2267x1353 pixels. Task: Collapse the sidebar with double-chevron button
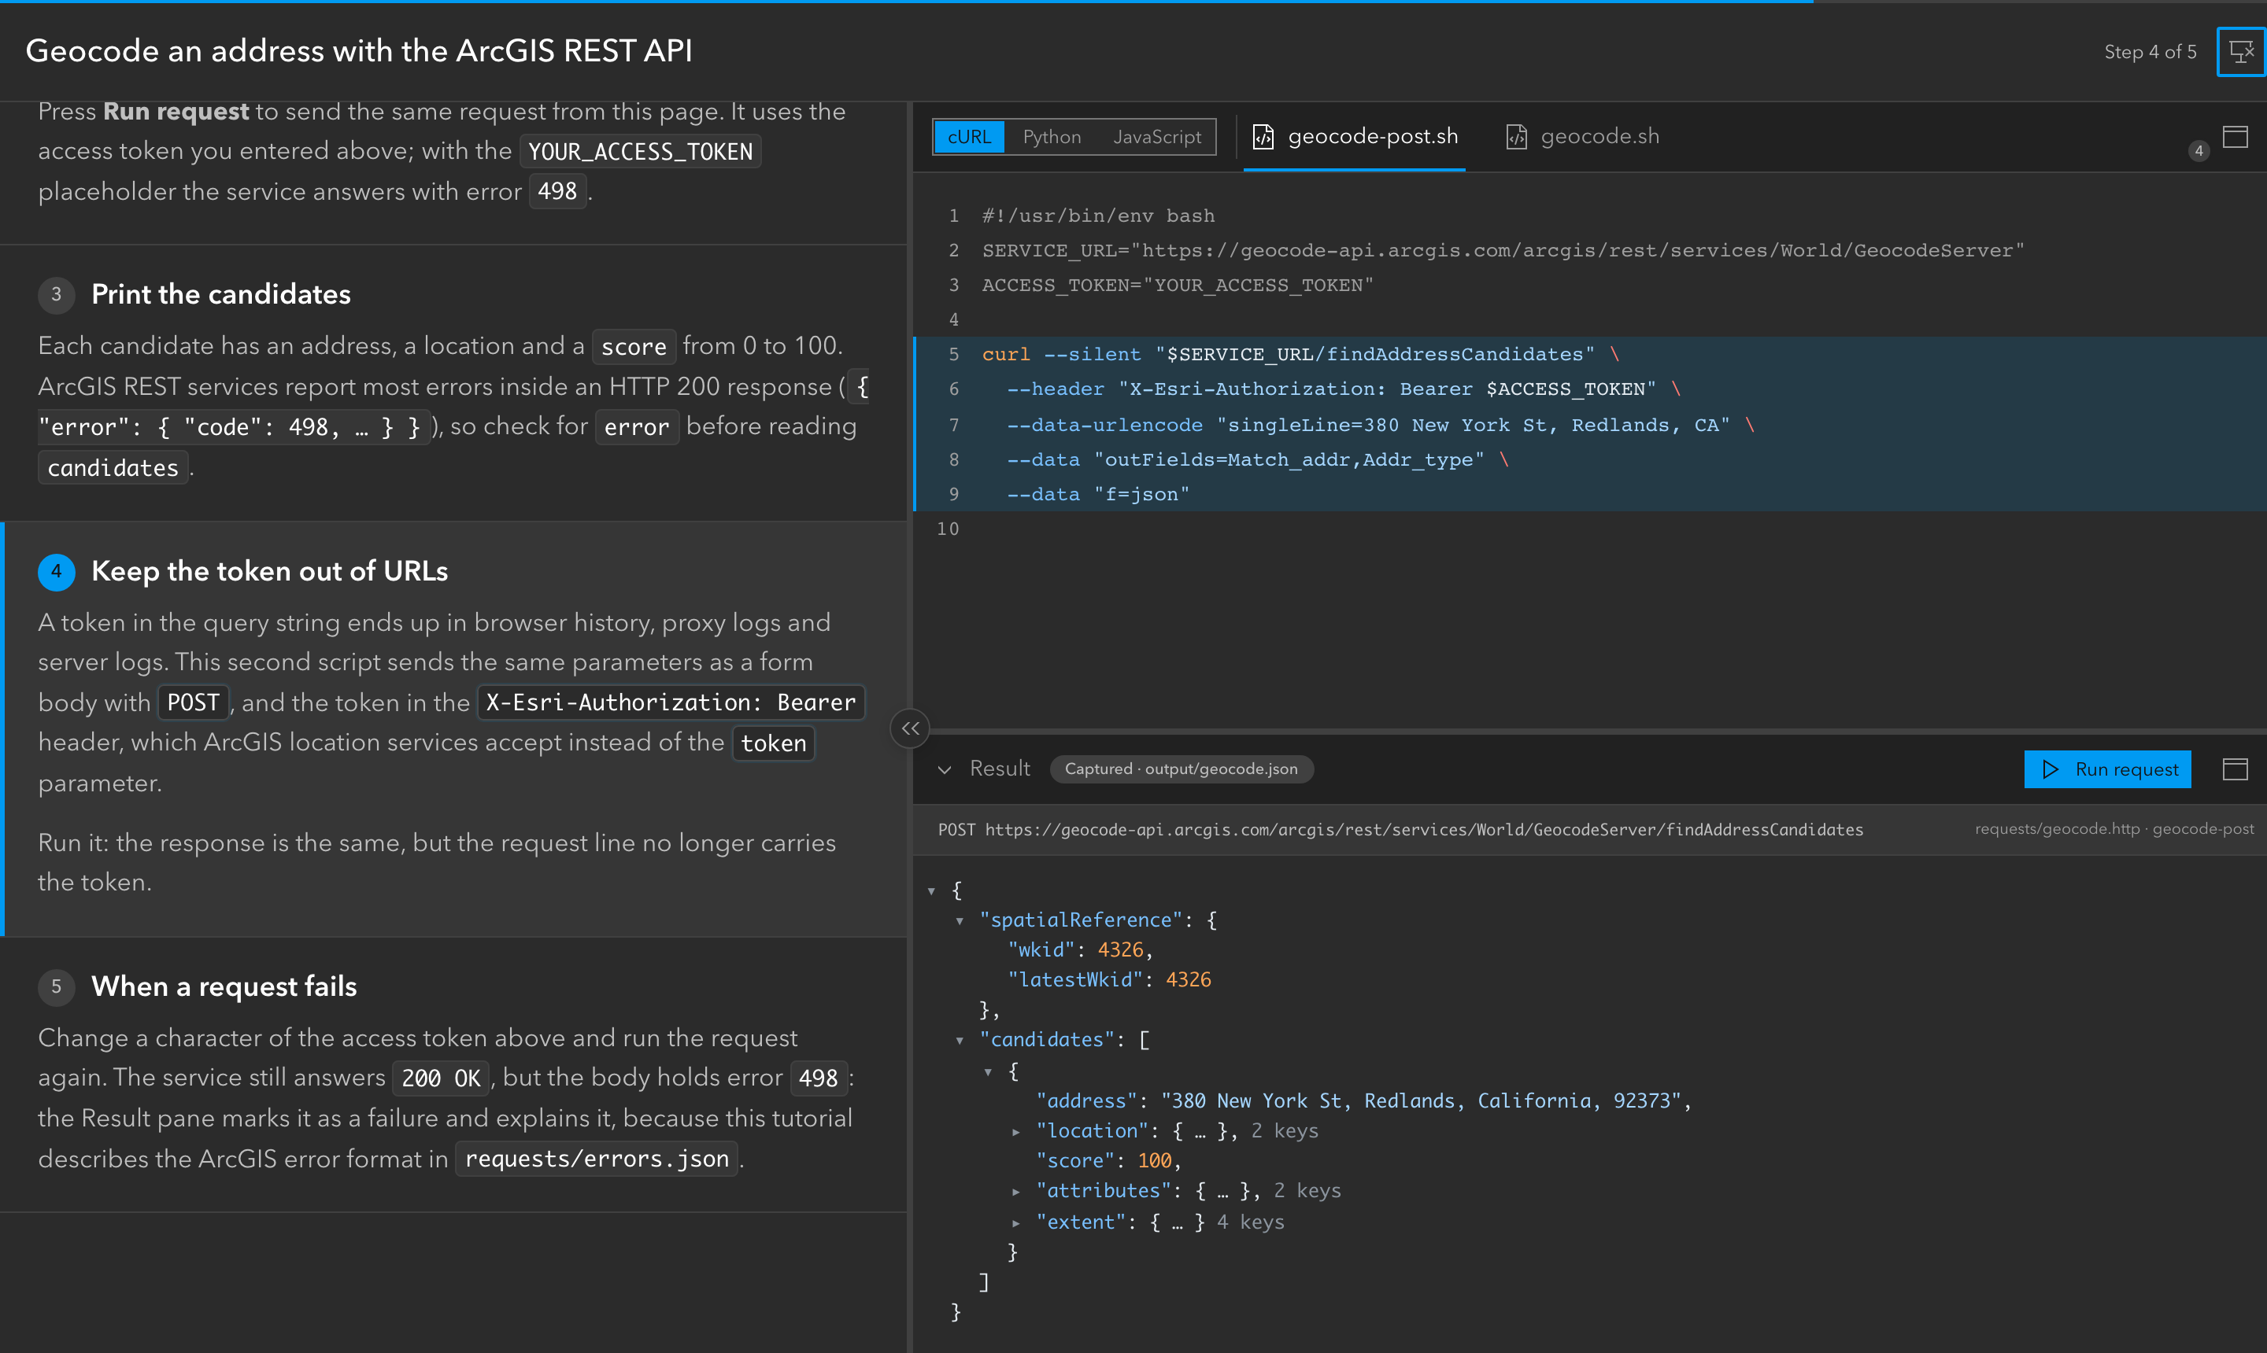click(909, 728)
